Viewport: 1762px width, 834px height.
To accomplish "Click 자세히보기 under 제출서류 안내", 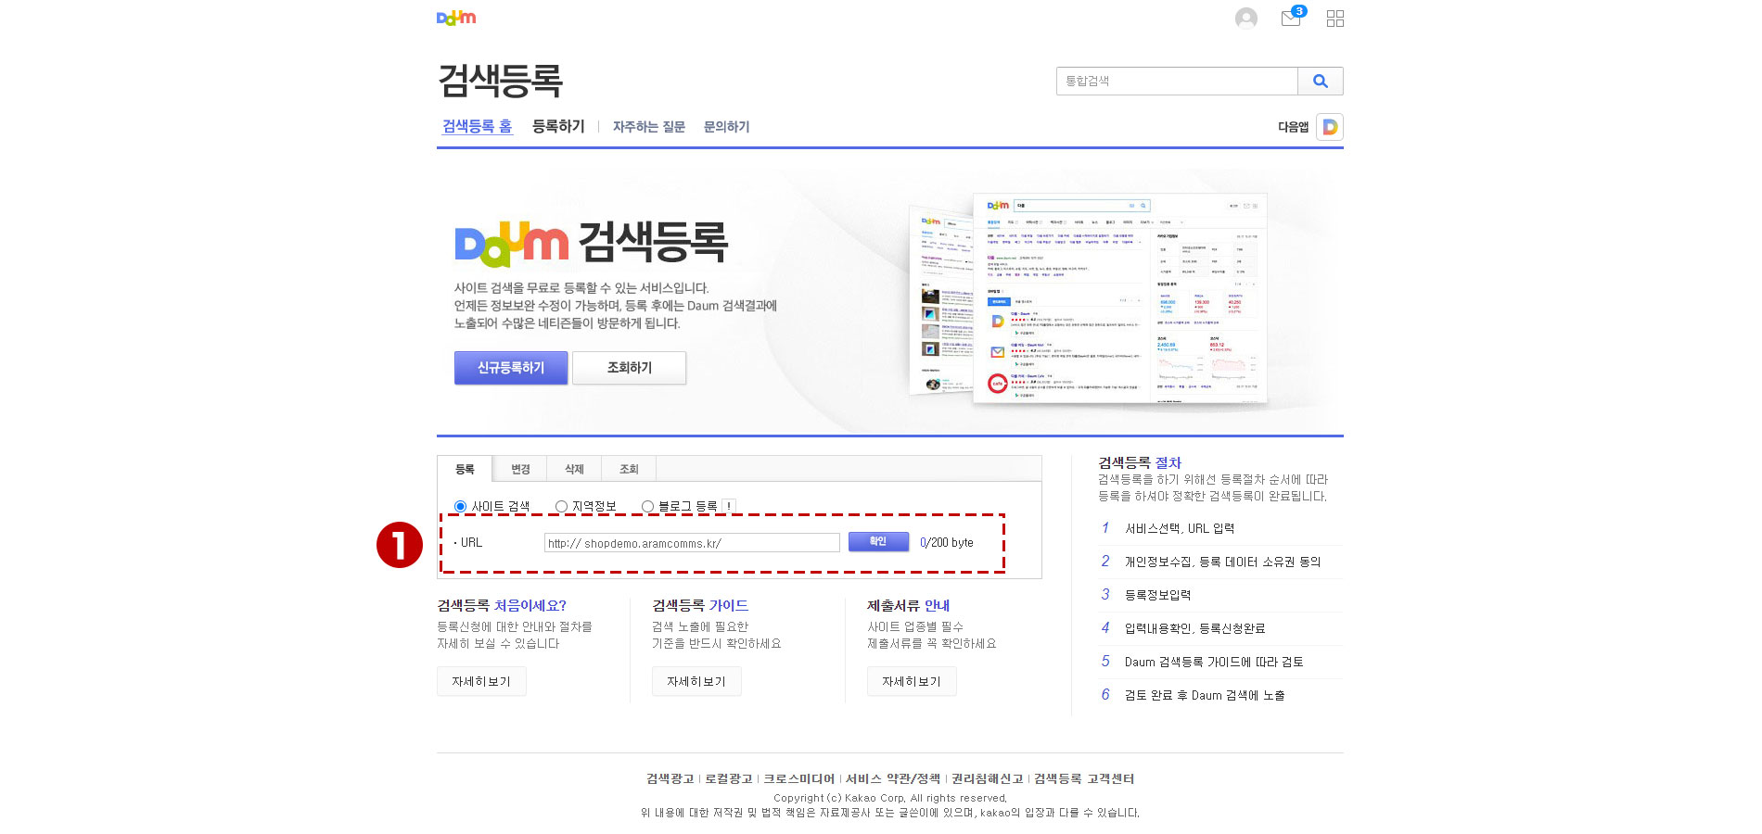I will 912,681.
